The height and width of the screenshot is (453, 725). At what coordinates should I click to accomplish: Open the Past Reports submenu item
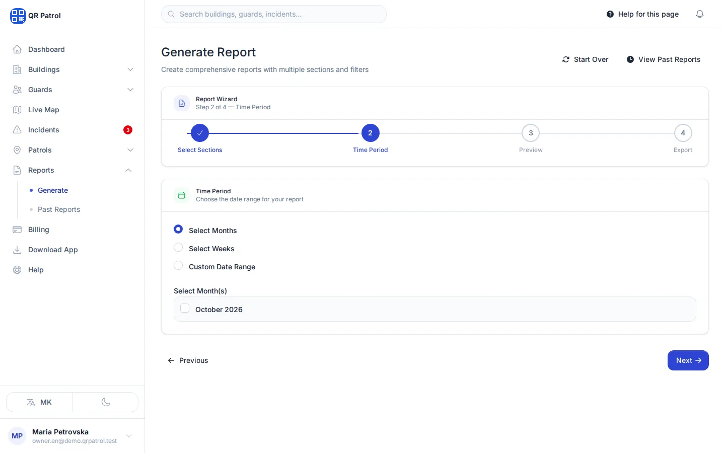pos(59,209)
